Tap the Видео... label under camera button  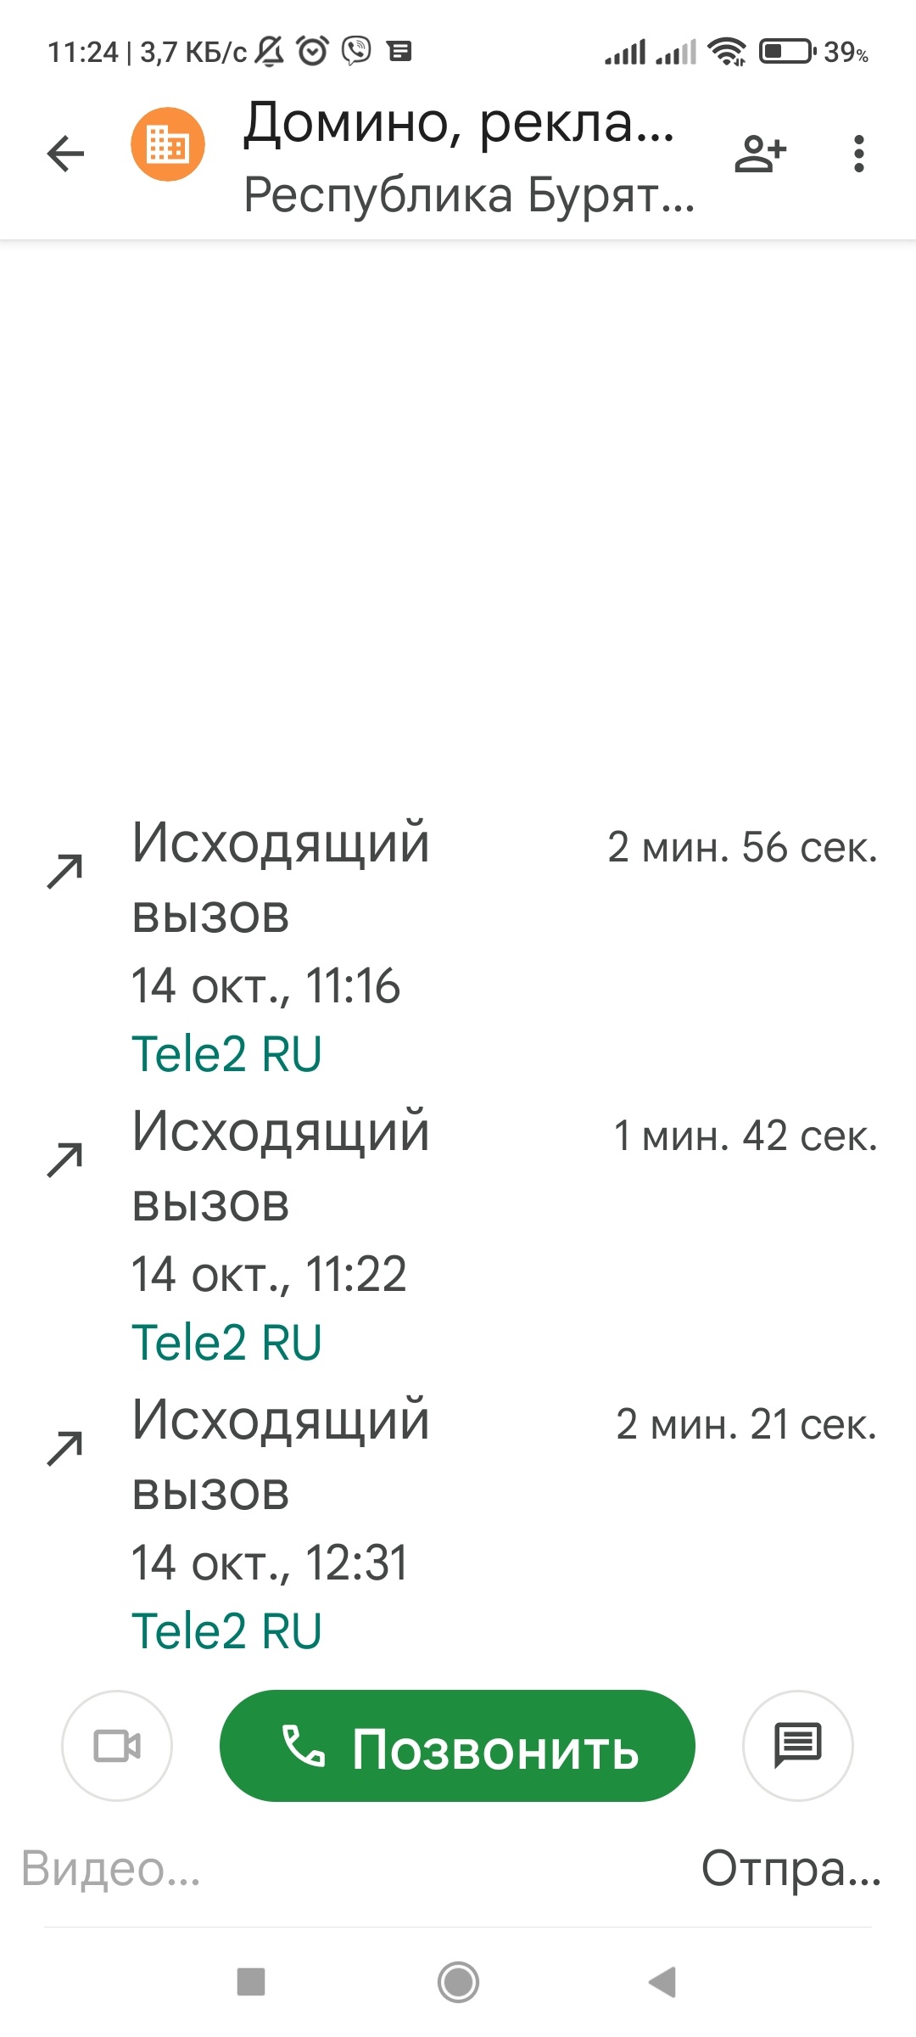point(110,1869)
